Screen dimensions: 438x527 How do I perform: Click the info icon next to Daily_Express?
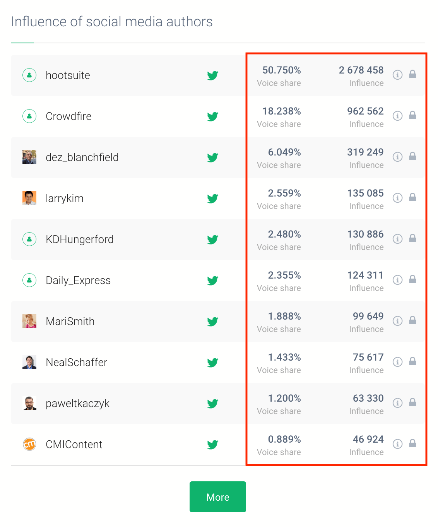click(397, 280)
